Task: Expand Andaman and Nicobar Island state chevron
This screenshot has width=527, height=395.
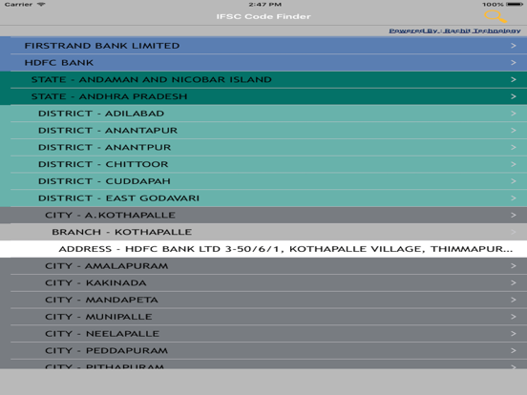Action: tap(514, 79)
